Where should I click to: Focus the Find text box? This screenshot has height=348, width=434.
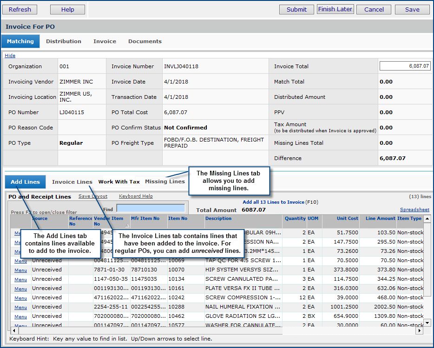(151, 209)
